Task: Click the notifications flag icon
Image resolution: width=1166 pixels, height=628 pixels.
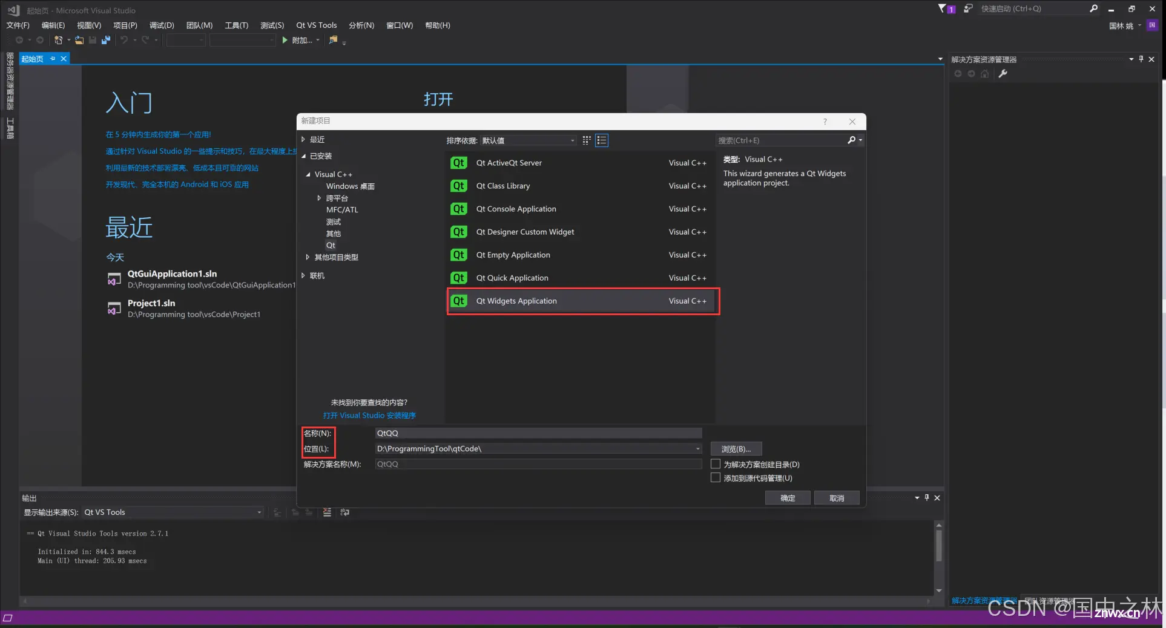Action: [943, 8]
